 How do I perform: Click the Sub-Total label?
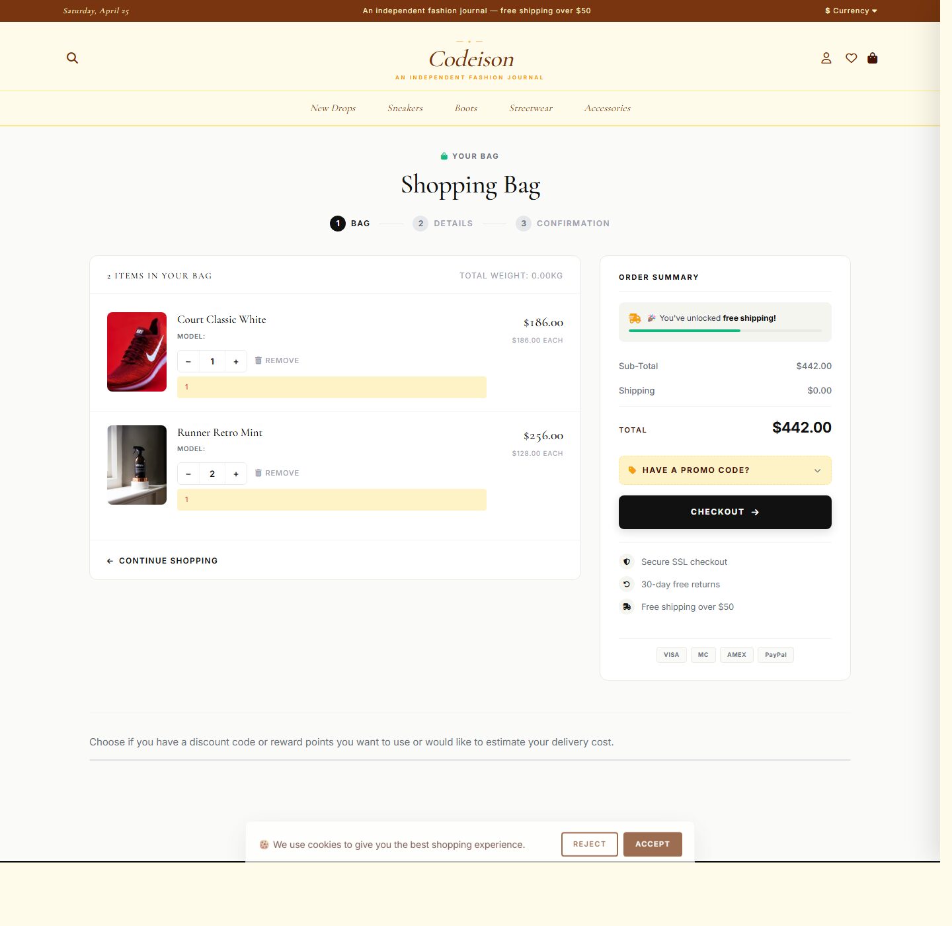639,366
